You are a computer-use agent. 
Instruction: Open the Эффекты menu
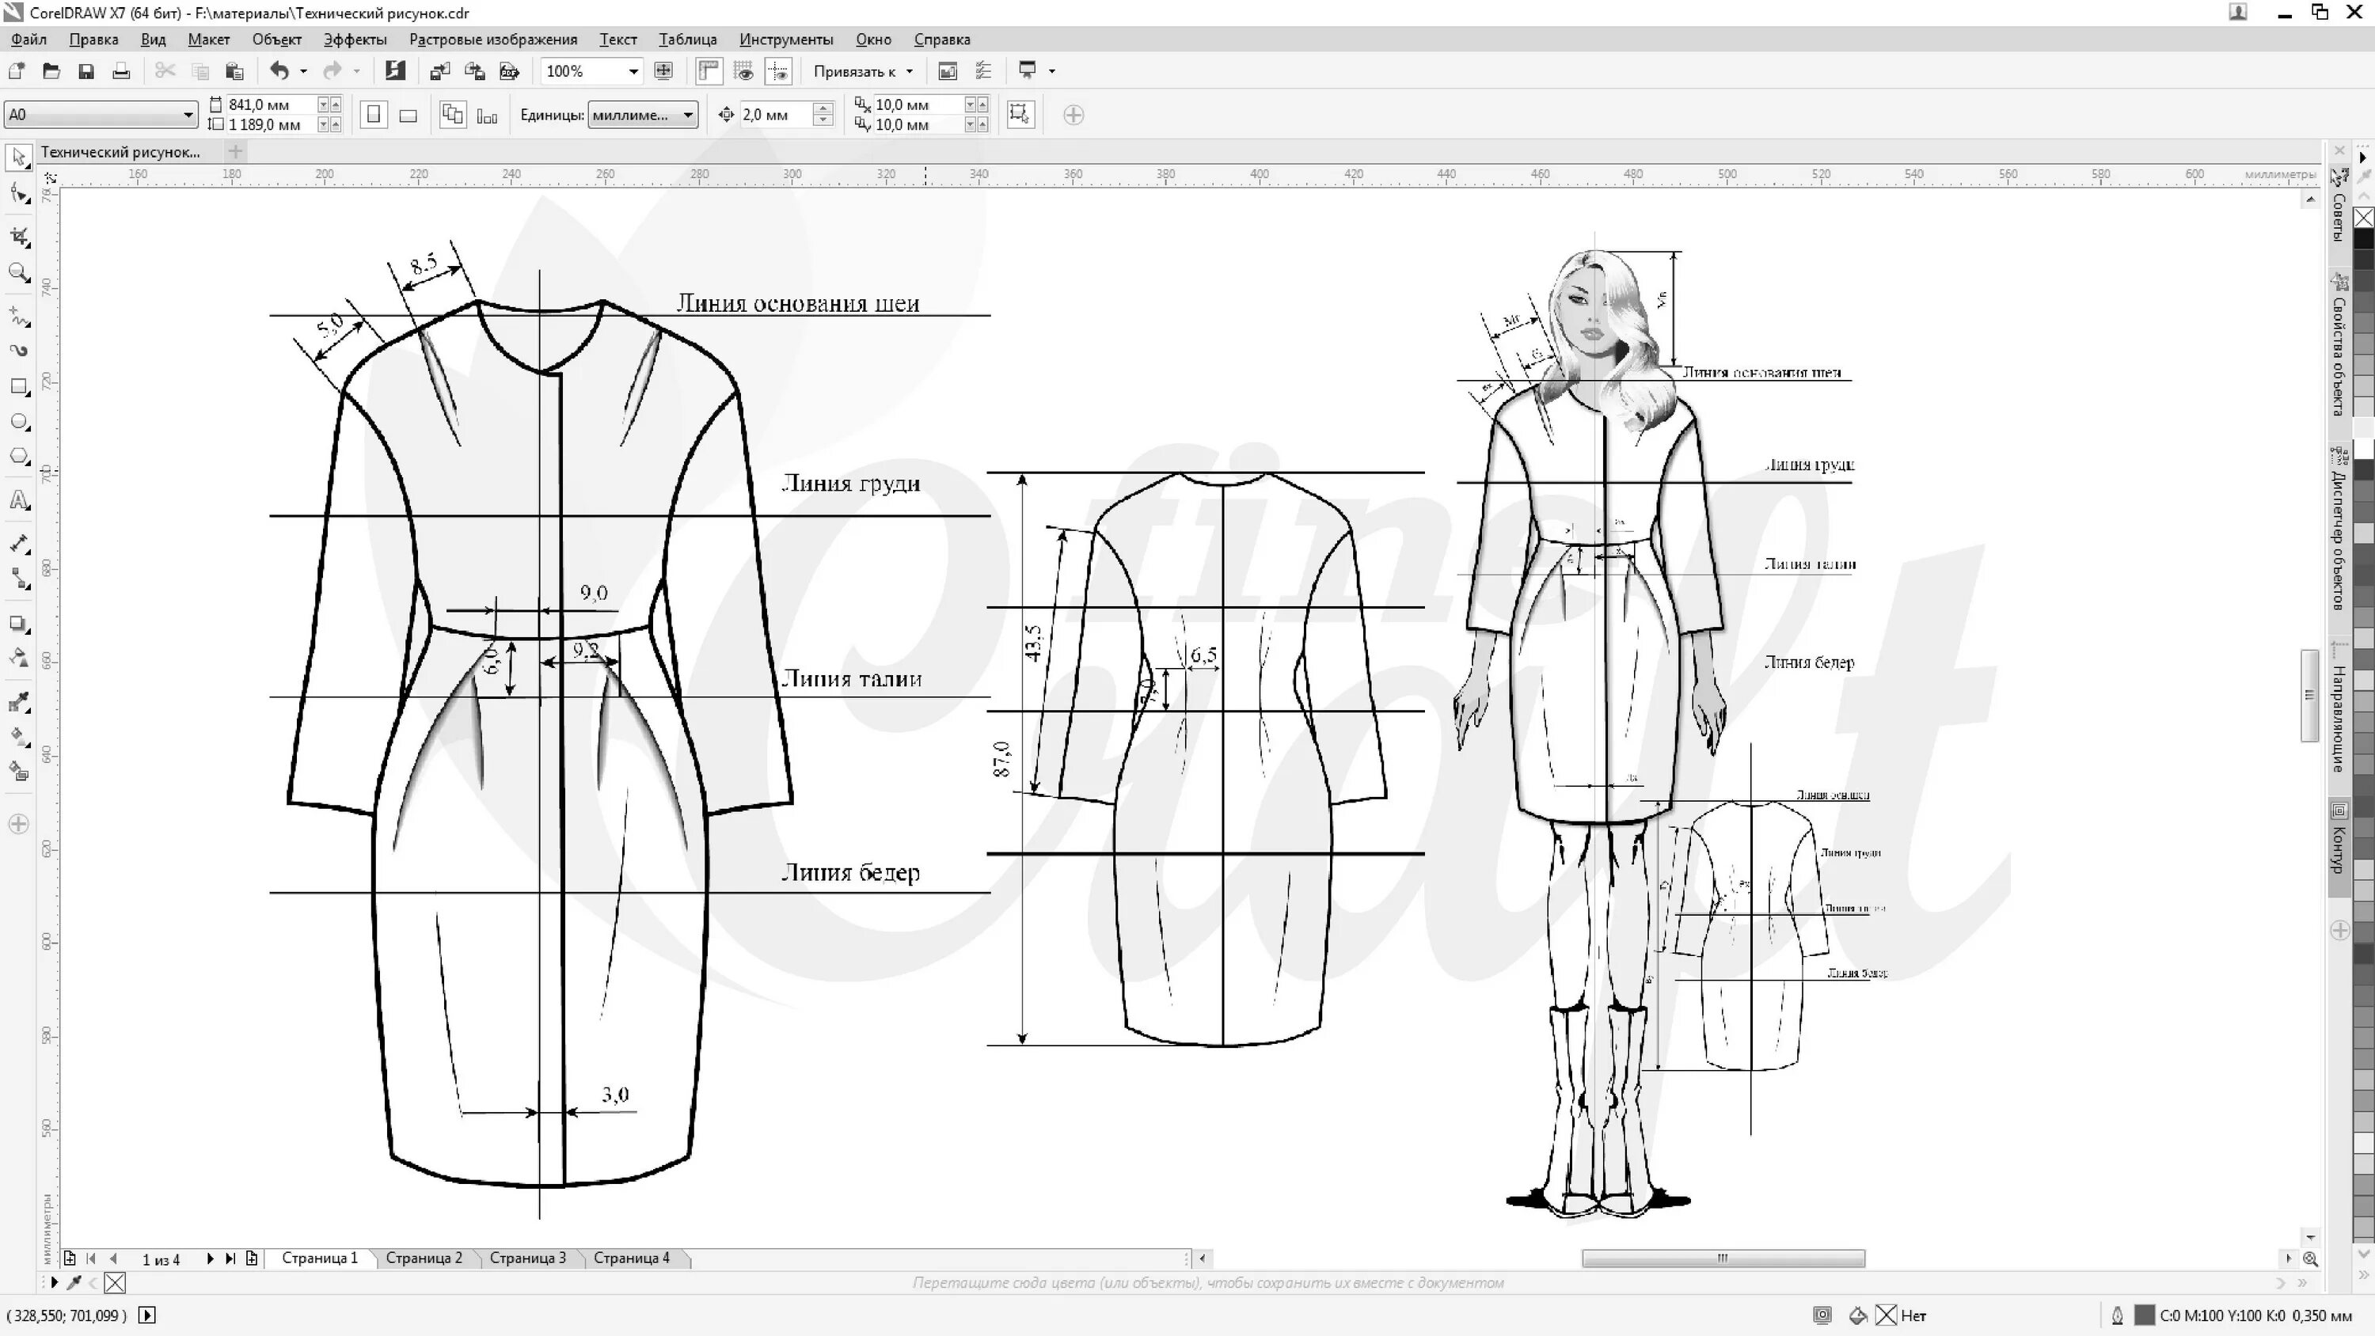click(355, 40)
